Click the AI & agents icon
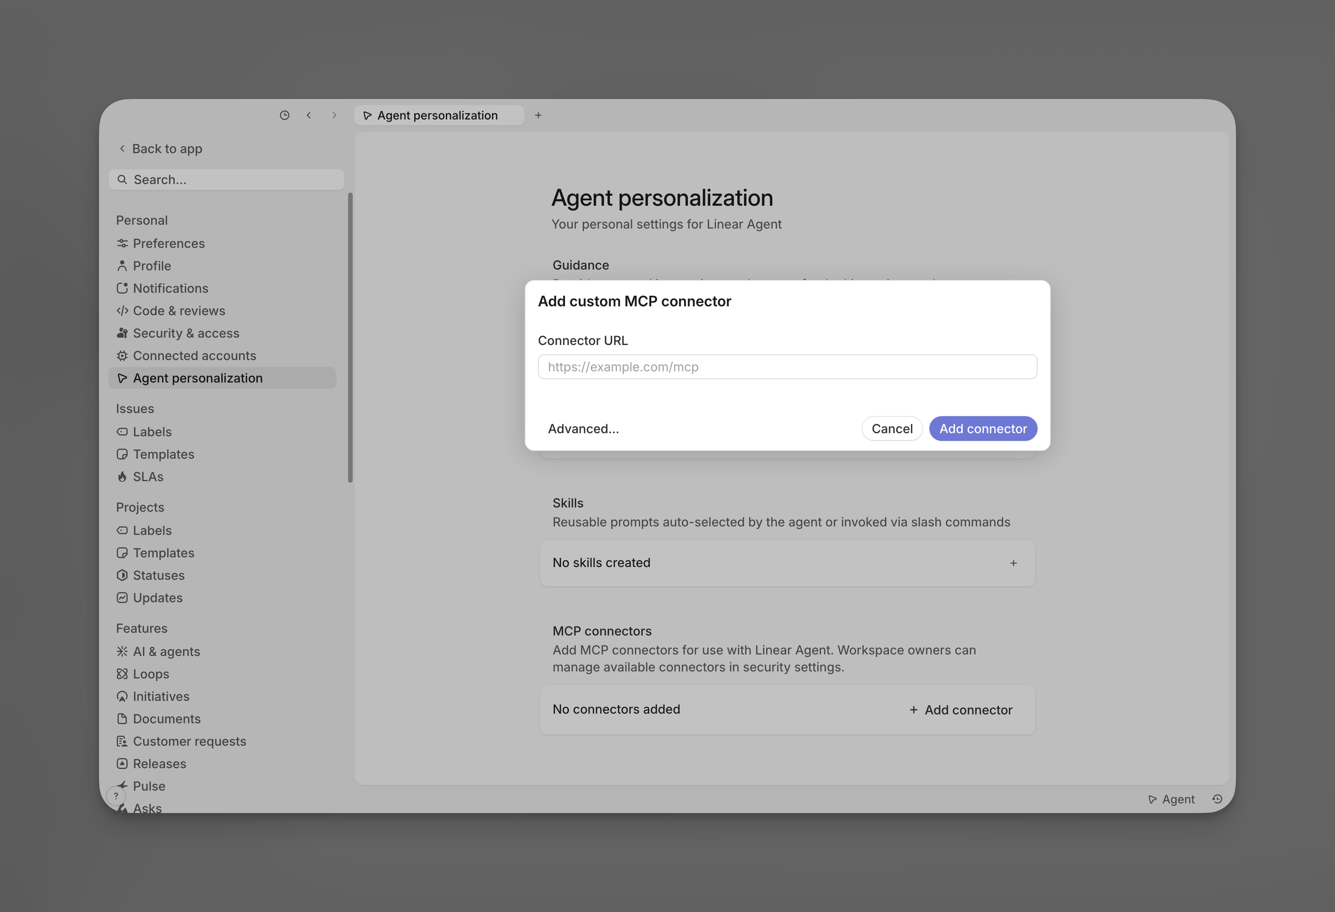The width and height of the screenshot is (1335, 912). pyautogui.click(x=122, y=651)
